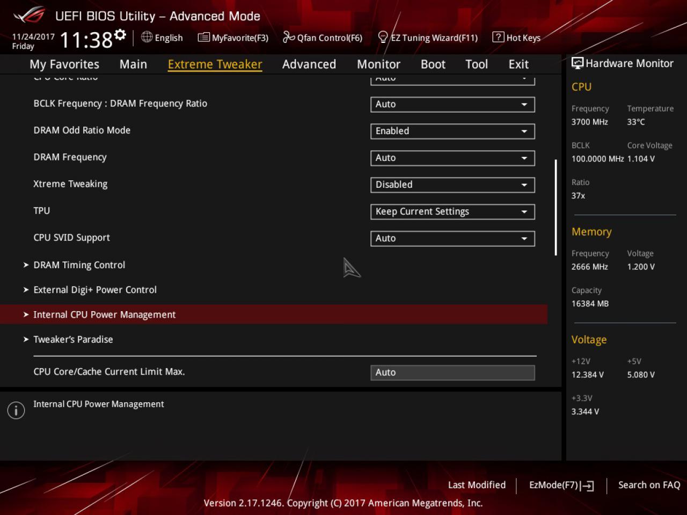687x515 pixels.
Task: Click the 11:38 clock display
Action: (86, 40)
